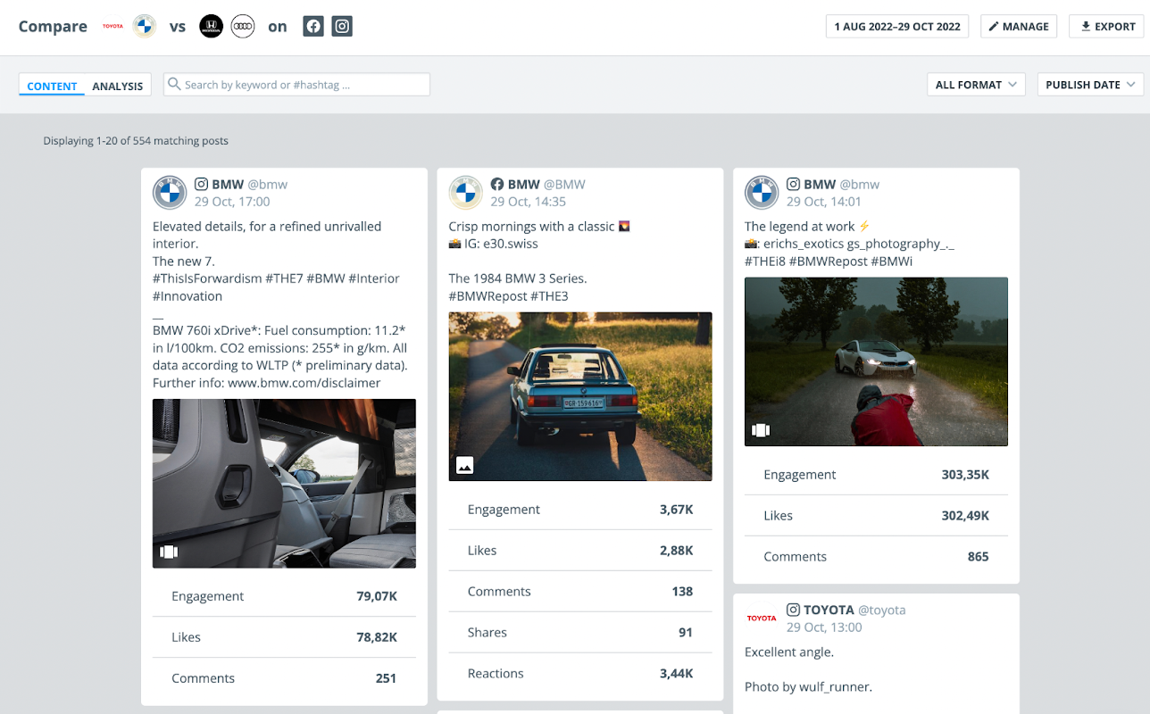Click the @BMW handle on the Facebook post

tap(564, 185)
